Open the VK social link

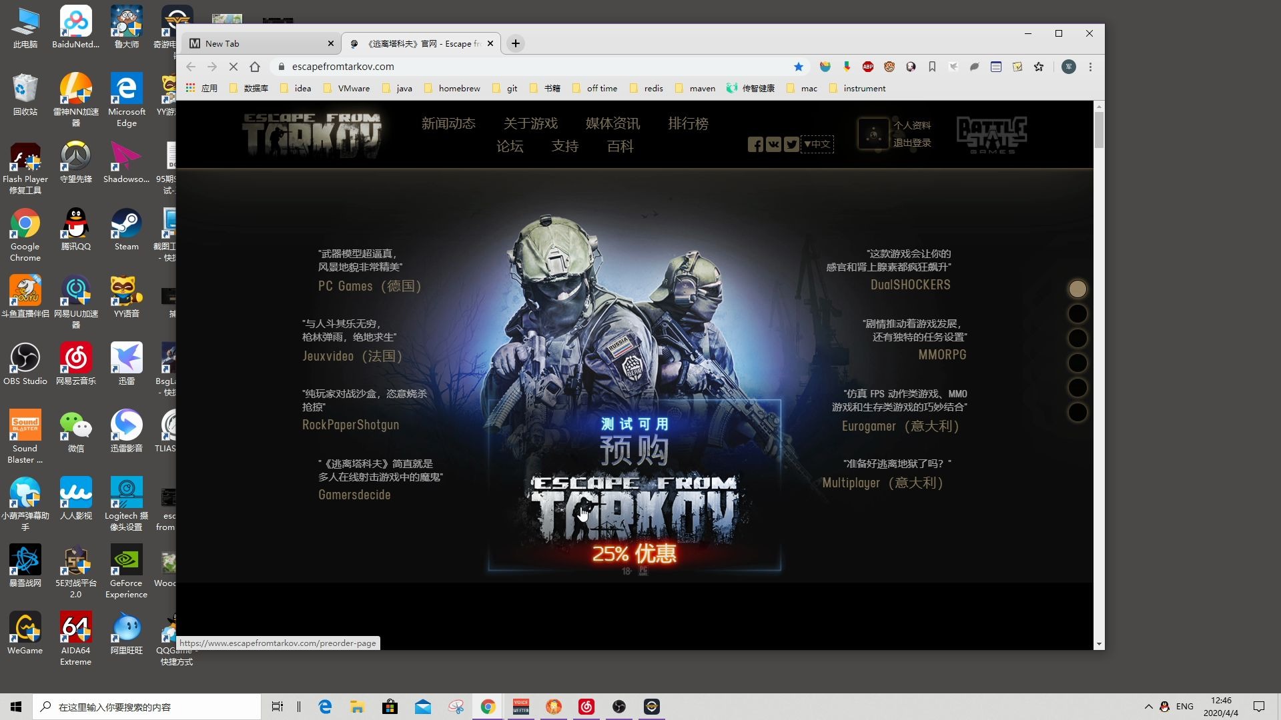pyautogui.click(x=773, y=145)
